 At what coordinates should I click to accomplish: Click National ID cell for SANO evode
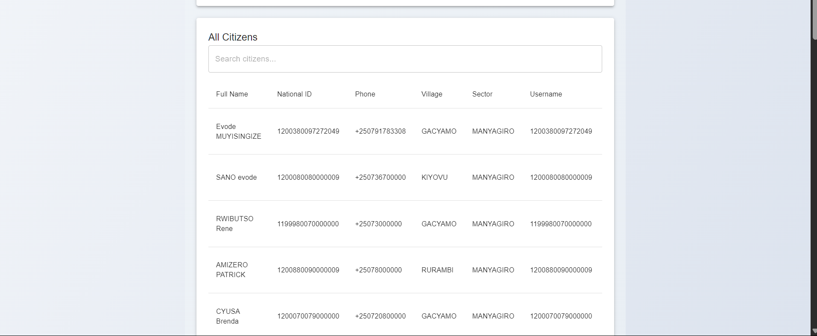308,177
